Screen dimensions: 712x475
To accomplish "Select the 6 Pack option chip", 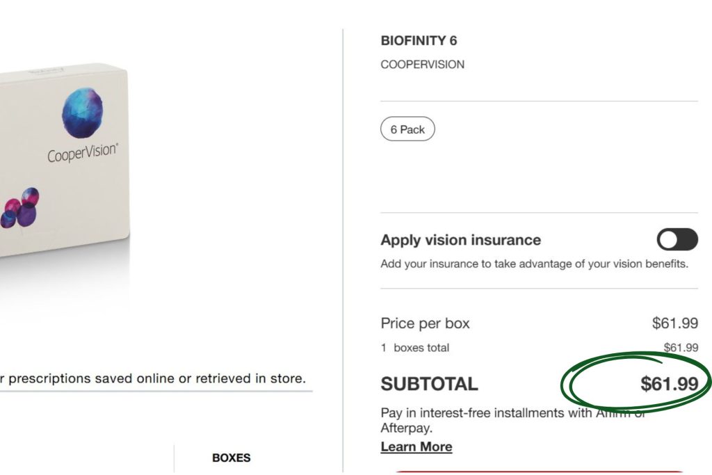I will 407,129.
